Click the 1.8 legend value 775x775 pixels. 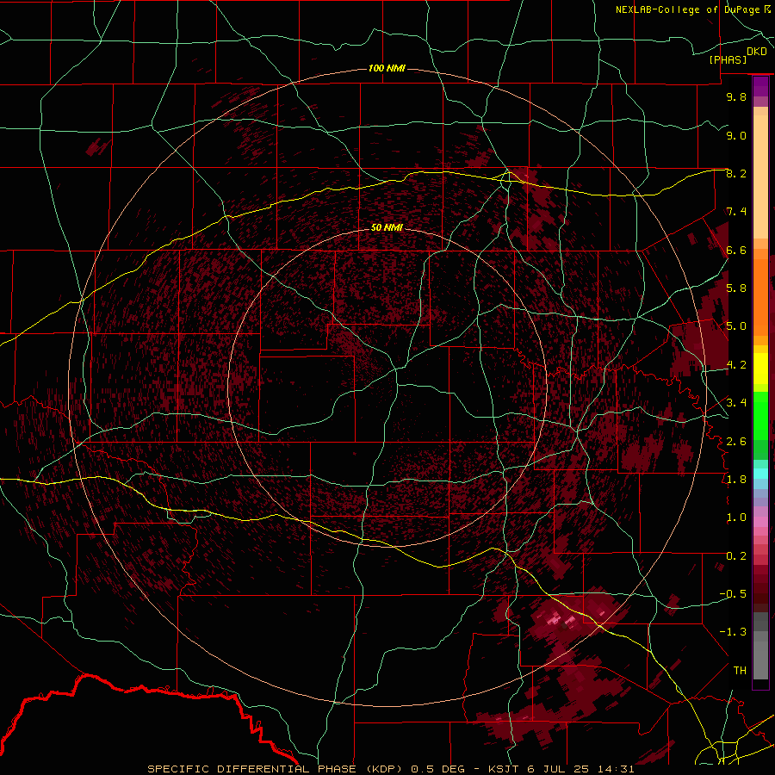pyautogui.click(x=736, y=479)
